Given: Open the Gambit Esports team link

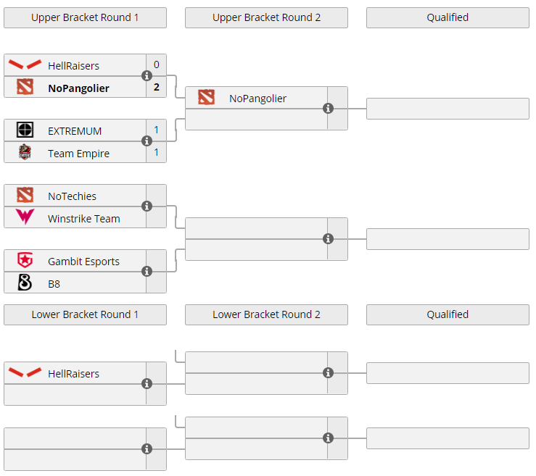Looking at the screenshot, I should [x=83, y=262].
